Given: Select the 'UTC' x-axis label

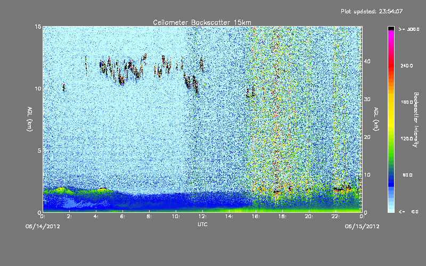Looking at the screenshot, I should tap(202, 224).
